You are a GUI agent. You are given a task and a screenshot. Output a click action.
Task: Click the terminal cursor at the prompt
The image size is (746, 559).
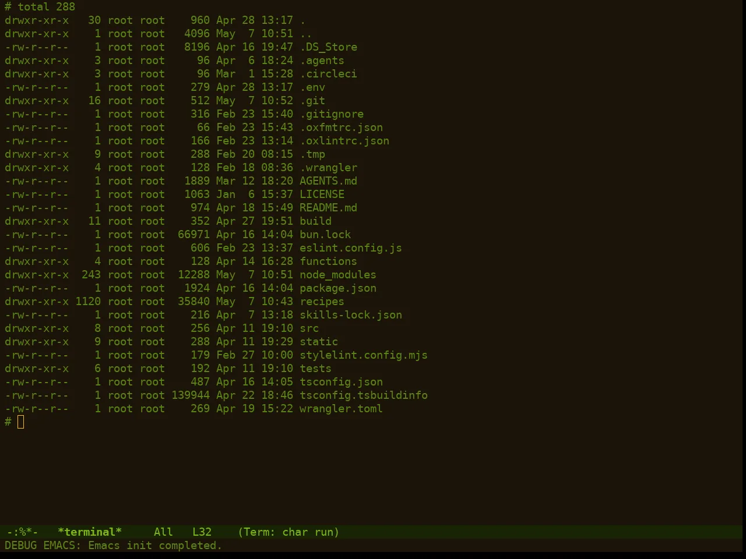click(21, 422)
